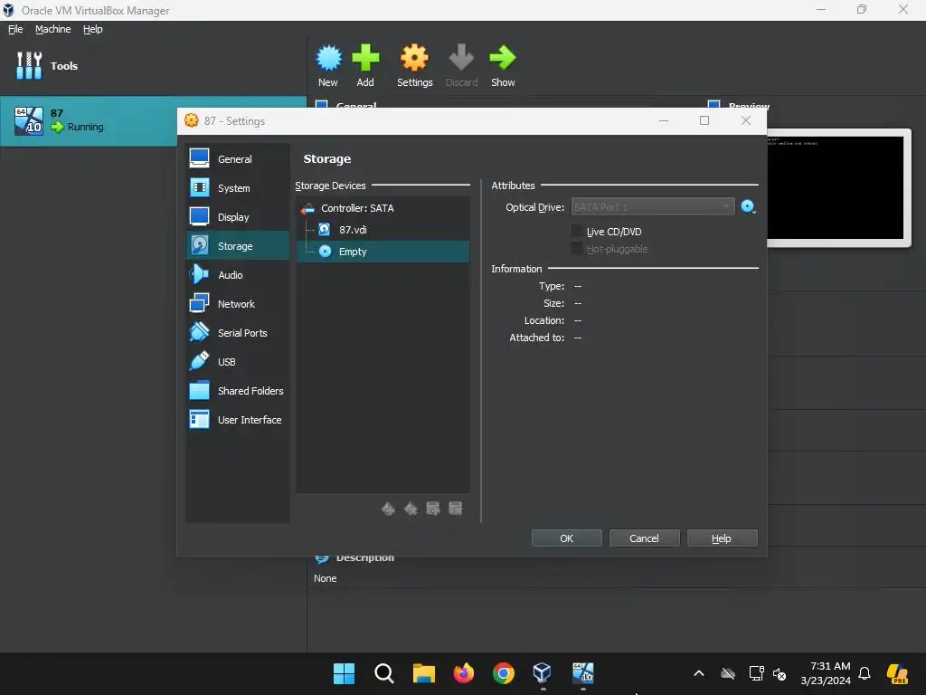Open the Help menu in menu bar

93,29
